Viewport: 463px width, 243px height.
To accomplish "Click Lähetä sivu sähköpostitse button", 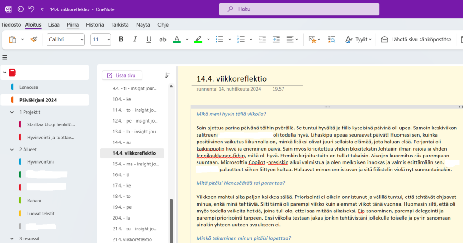I will (x=416, y=40).
